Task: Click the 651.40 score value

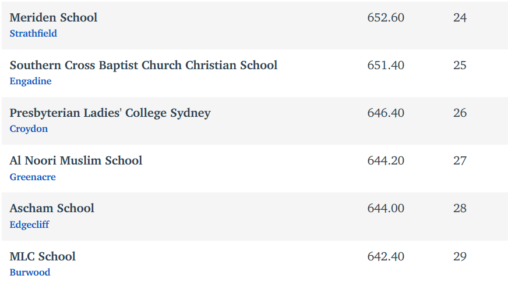Action: (386, 65)
